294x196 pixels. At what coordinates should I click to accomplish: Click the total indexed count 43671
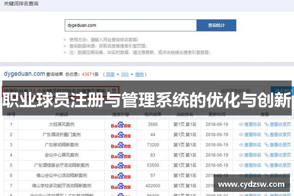click(88, 75)
